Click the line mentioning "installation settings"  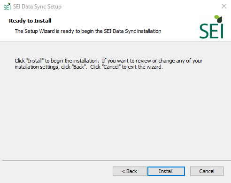pos(89,67)
